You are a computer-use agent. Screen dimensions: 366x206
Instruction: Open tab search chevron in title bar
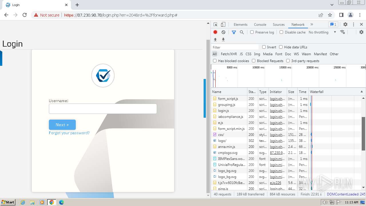[332, 5]
